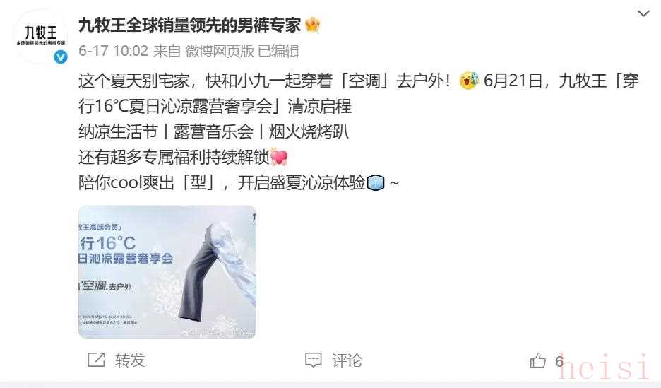Like the post with thumbs-up icon

(x=537, y=360)
